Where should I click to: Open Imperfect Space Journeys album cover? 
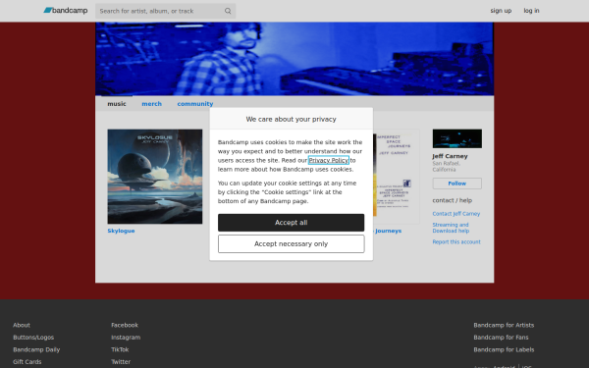tap(397, 177)
